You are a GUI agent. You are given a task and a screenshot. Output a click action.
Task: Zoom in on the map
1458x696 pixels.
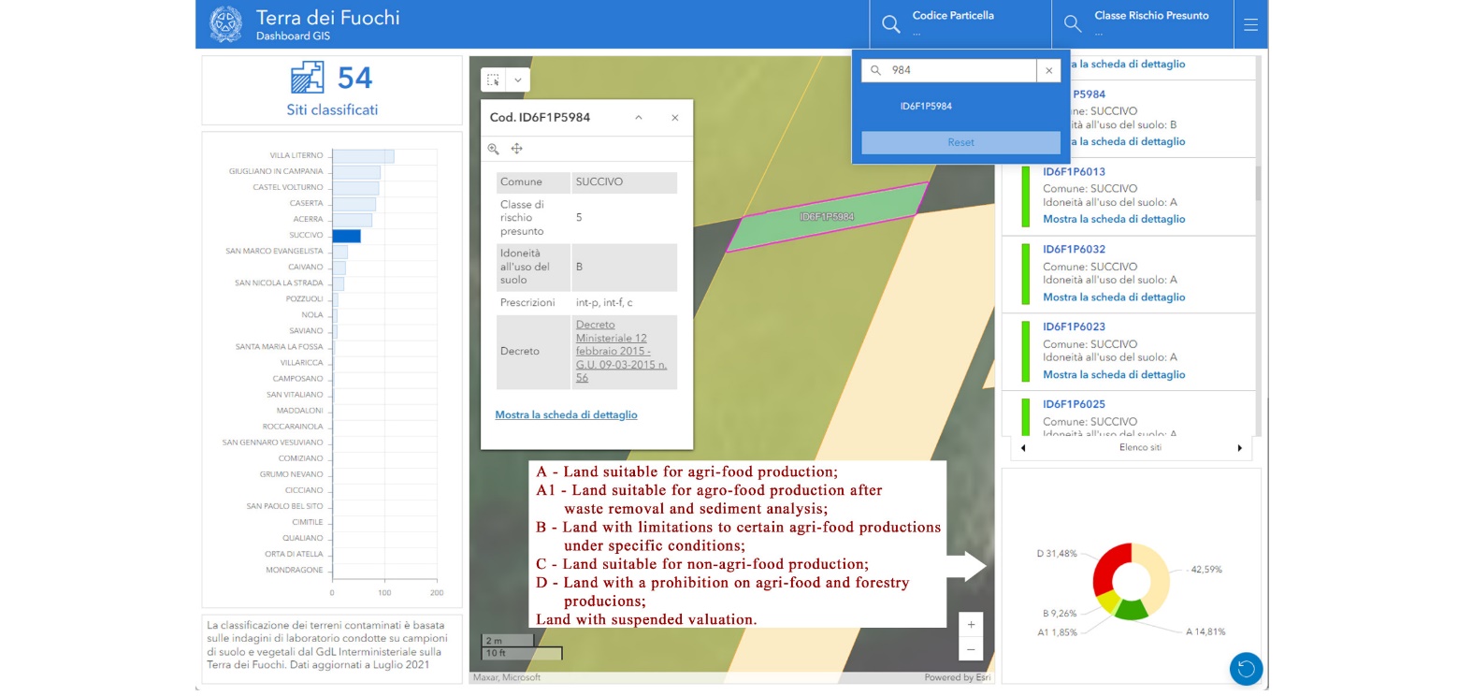(x=971, y=625)
